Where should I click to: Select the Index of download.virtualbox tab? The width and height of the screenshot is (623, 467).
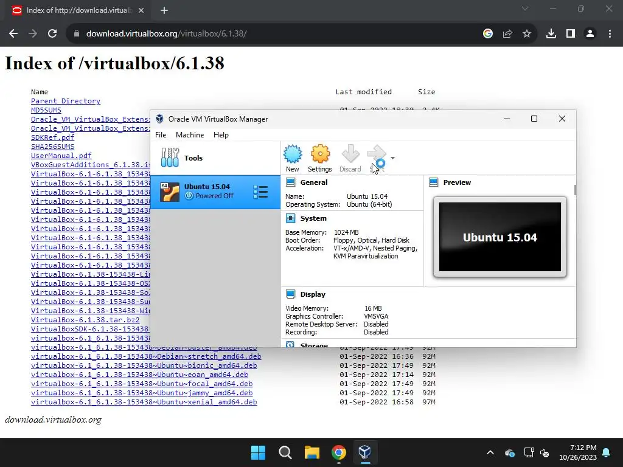78,11
